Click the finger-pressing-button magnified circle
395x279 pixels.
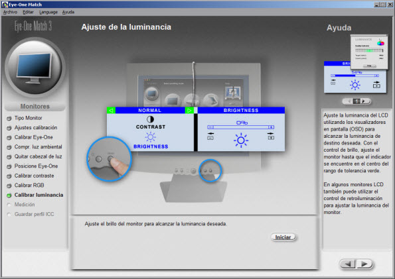point(109,159)
